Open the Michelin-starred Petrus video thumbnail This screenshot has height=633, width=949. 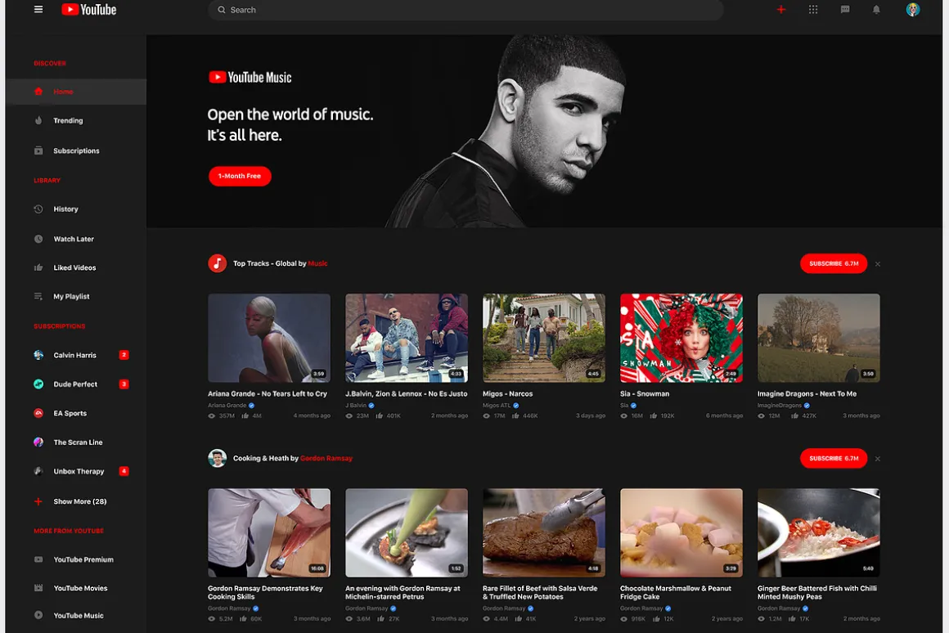(407, 533)
